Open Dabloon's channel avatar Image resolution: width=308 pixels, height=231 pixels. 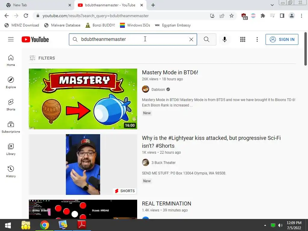pos(146,89)
